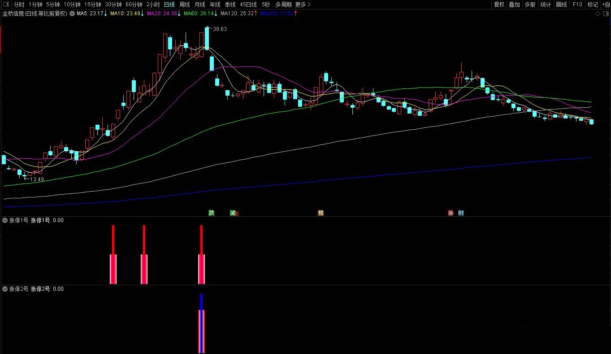Click the MA120: 25.32 value
The image size is (611, 354).
[x=237, y=13]
